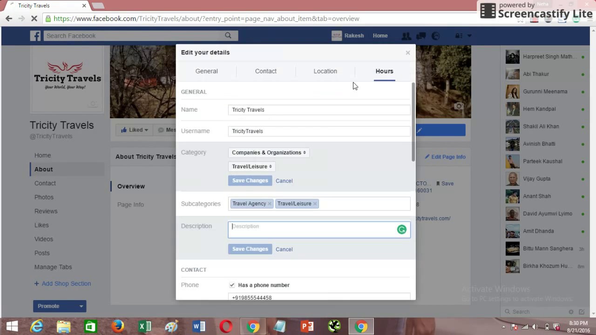Screen dimensions: 596x335
Task: Save Changes under Description
Action: [250, 249]
